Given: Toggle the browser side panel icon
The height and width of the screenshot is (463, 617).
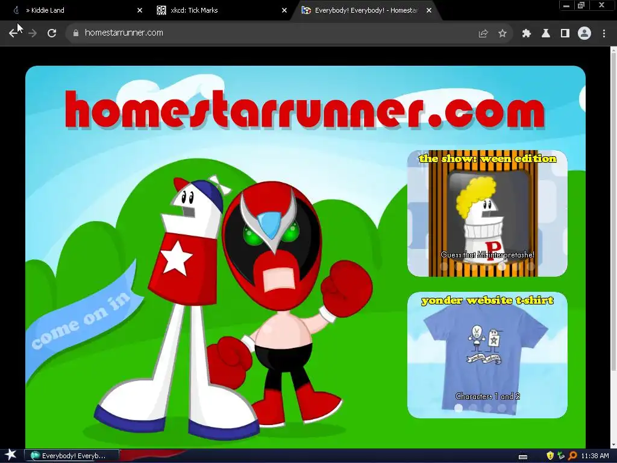Looking at the screenshot, I should click(565, 33).
